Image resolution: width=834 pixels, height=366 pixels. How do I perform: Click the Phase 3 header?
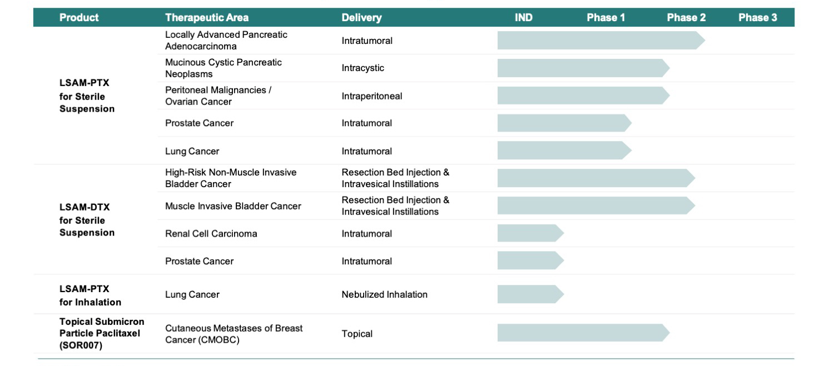(758, 18)
